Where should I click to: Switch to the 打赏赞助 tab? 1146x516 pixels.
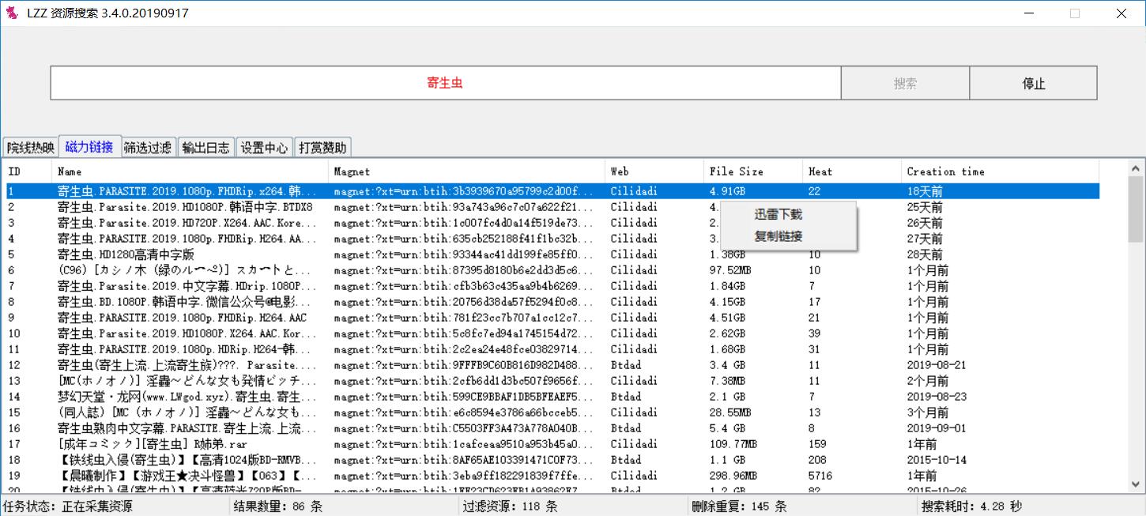point(322,146)
